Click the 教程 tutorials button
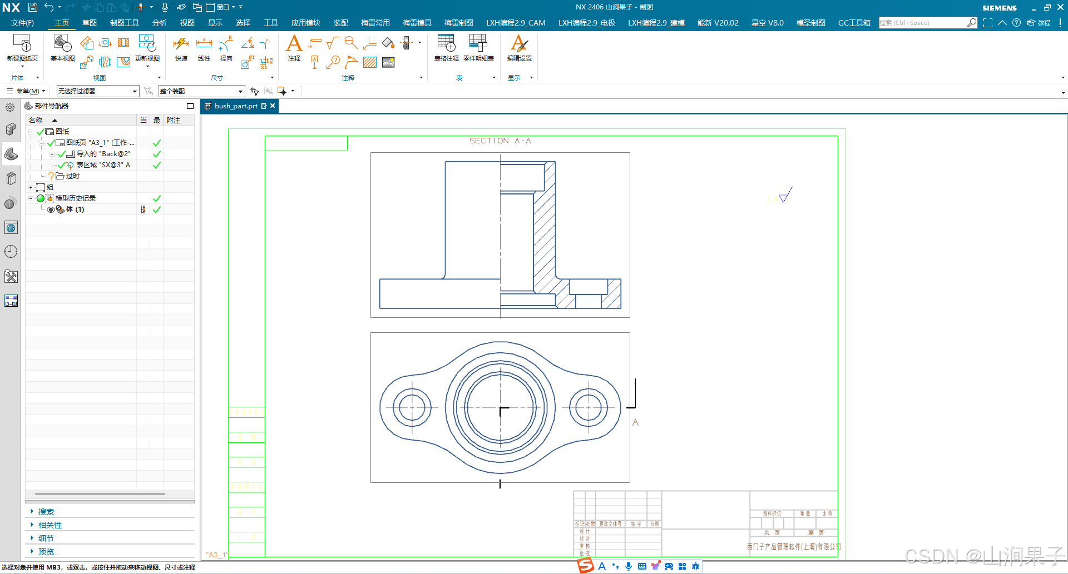Screen dimensions: 1068x574 1039,23
